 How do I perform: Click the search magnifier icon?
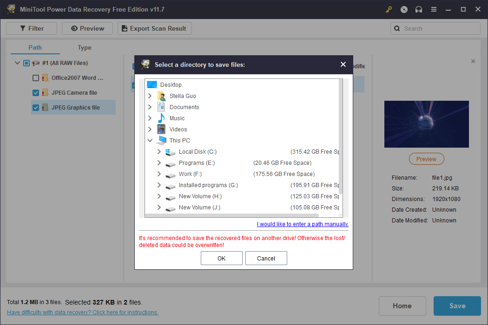[397, 28]
